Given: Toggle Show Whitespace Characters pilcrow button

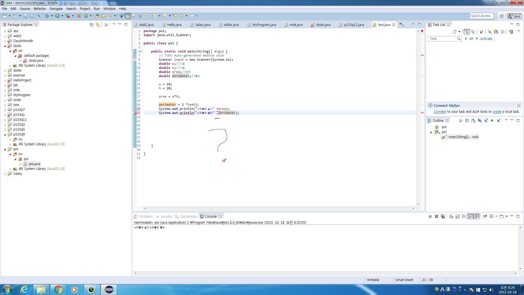Looking at the screenshot, I should tap(147, 16).
